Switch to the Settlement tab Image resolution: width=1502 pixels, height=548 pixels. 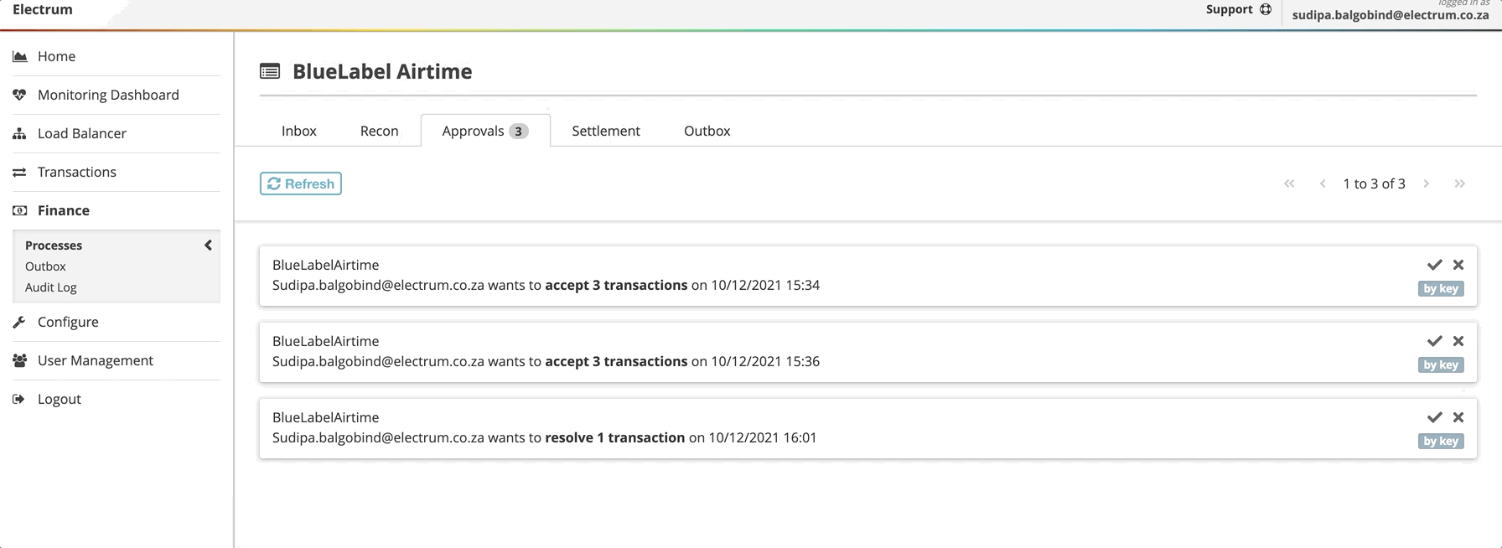point(605,131)
